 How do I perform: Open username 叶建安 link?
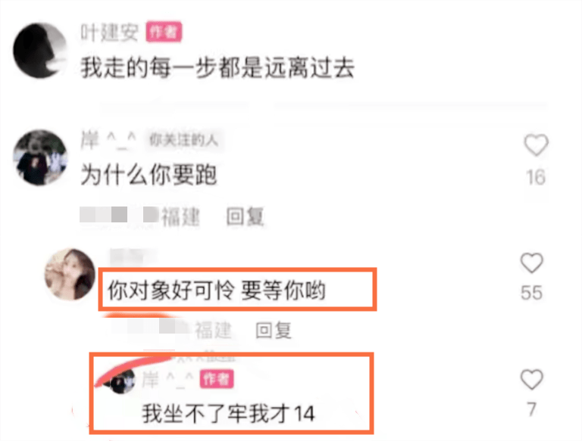tap(109, 33)
